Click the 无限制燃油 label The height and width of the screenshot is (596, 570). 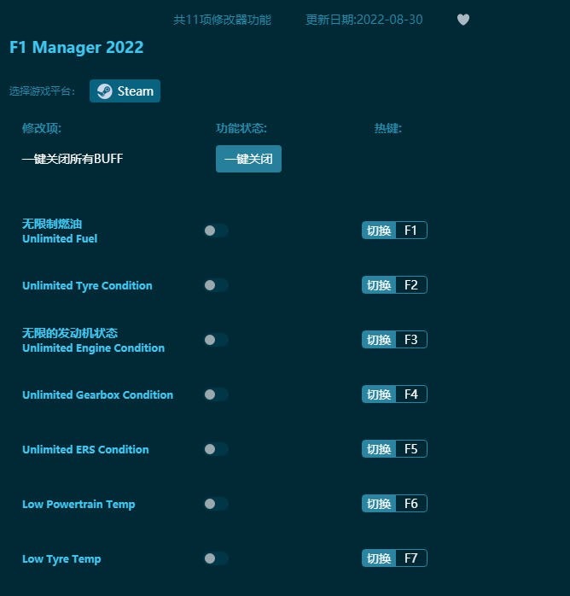52,224
